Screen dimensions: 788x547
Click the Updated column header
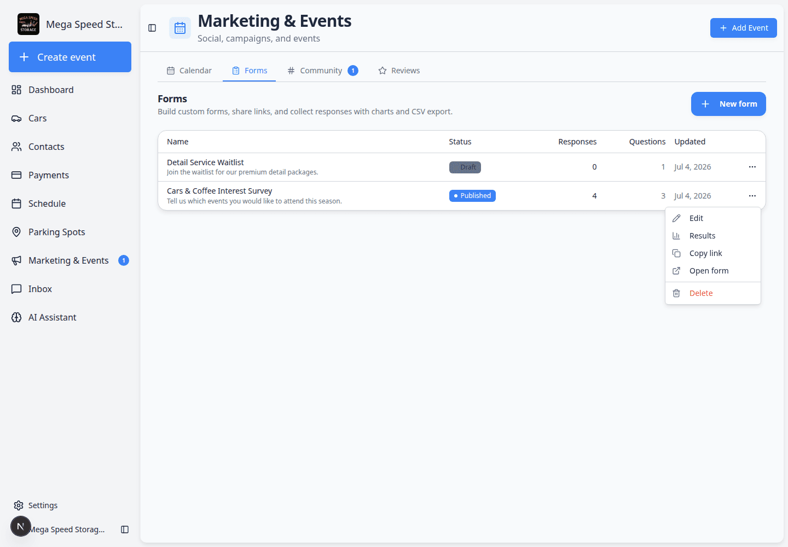690,142
